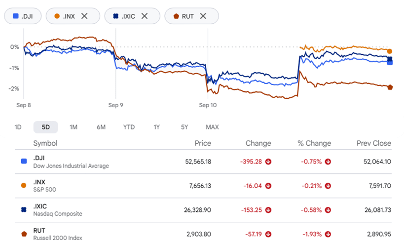This screenshot has height=244, width=404.
Task: Choose the YTD range tab
Action: tap(129, 127)
